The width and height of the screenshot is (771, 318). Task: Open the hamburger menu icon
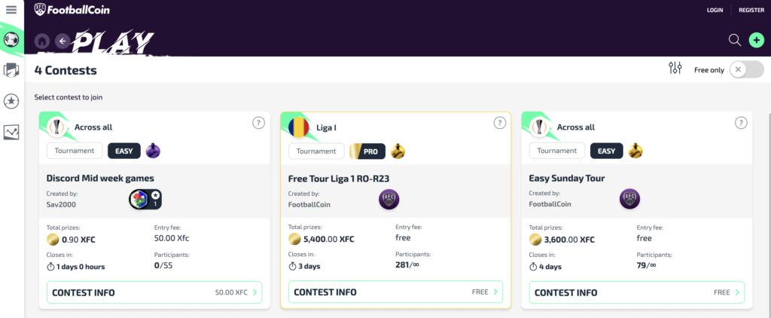click(x=11, y=9)
